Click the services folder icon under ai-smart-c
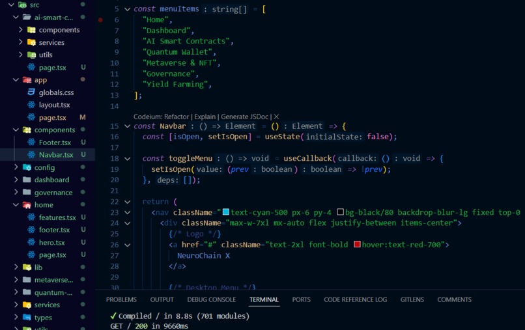 point(31,42)
